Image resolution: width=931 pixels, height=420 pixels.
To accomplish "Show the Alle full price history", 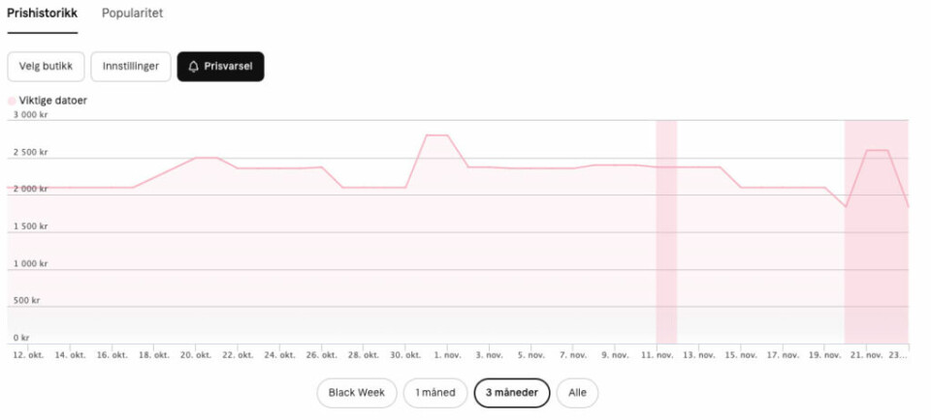I will pos(577,393).
